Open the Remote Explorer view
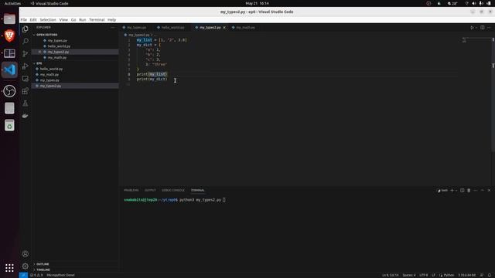 coord(26,79)
